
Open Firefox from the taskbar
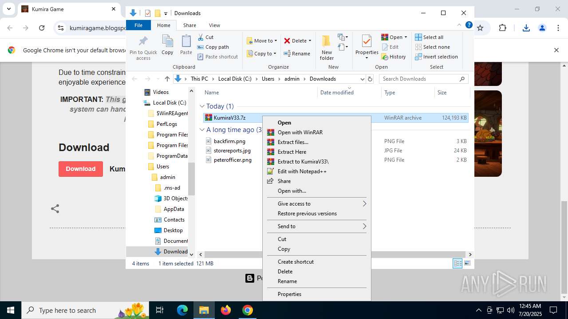(x=226, y=310)
